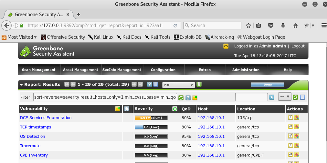Switch saved filter with right refresh icon
This screenshot has width=327, height=163.
(x=295, y=97)
